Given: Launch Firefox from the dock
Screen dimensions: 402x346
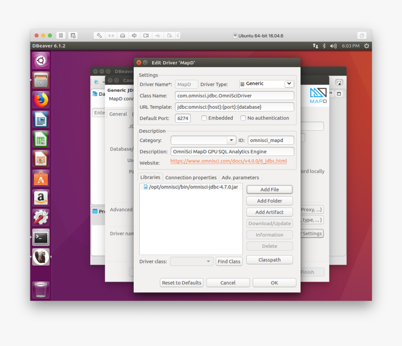Looking at the screenshot, I should point(41,100).
